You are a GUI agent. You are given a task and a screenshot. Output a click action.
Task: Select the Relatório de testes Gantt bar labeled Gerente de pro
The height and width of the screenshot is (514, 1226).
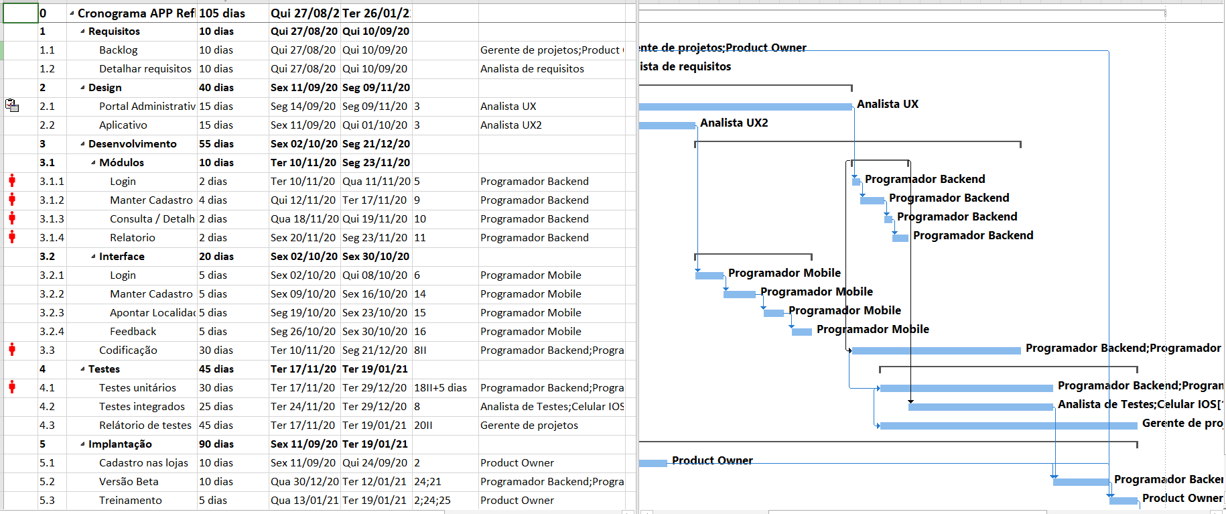tap(1008, 426)
